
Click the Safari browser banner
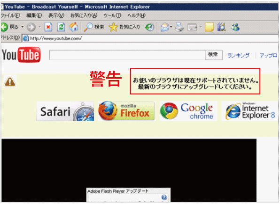(x=65, y=111)
